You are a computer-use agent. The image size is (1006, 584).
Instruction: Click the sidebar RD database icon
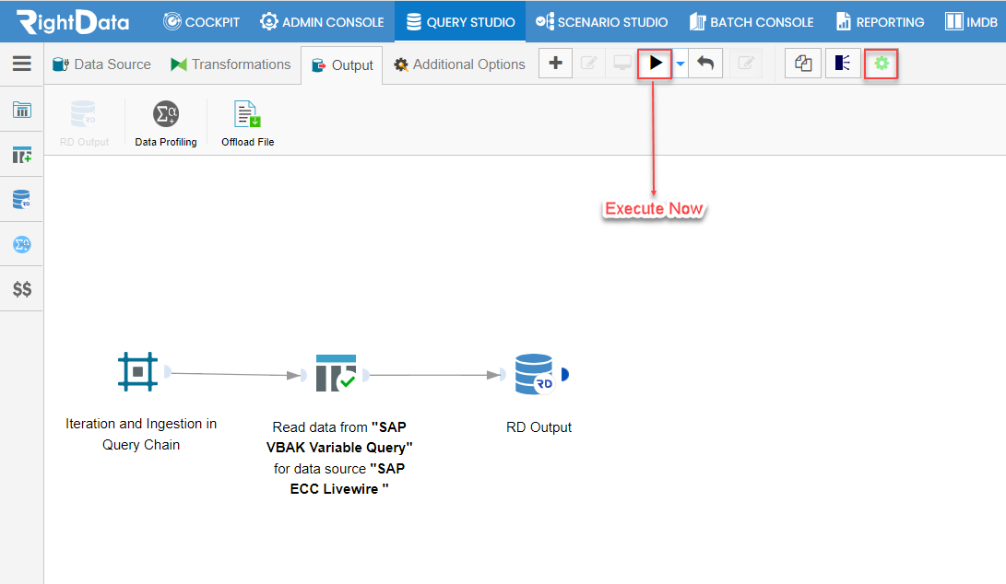22,199
